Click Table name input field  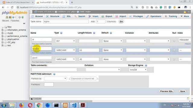click(x=66, y=22)
